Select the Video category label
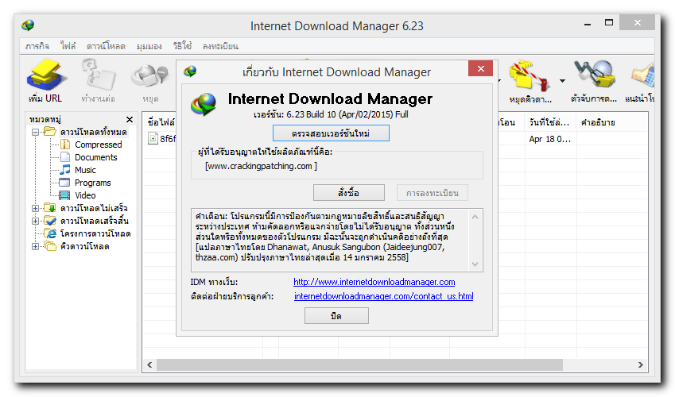Screen dimensions: 675x397 coord(85,195)
